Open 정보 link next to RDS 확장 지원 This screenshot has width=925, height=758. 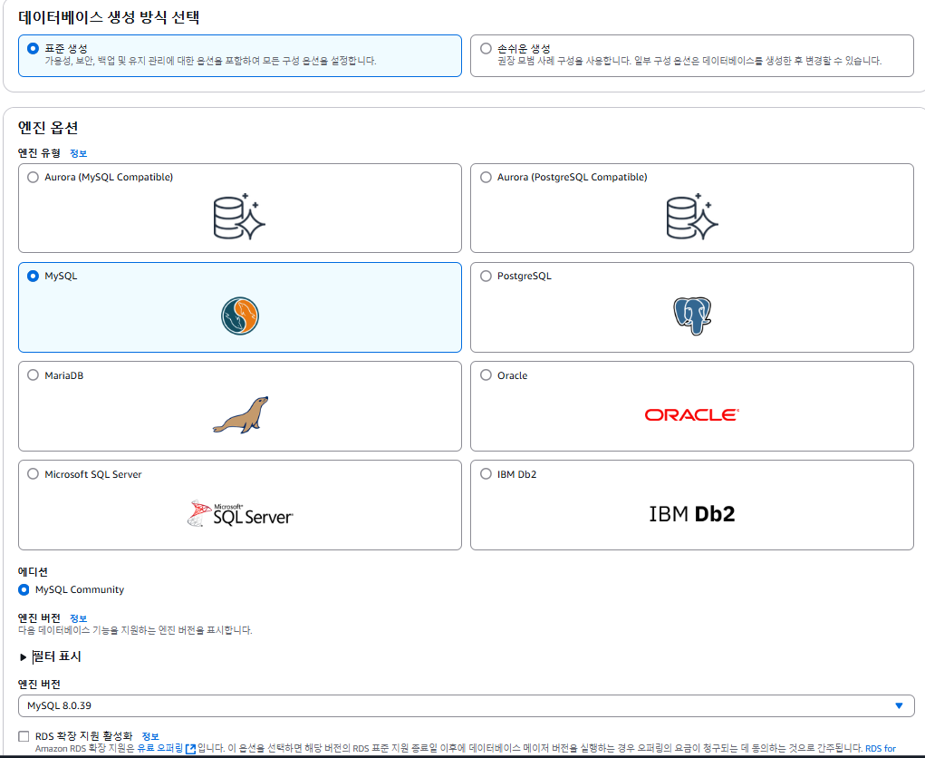pyautogui.click(x=150, y=736)
